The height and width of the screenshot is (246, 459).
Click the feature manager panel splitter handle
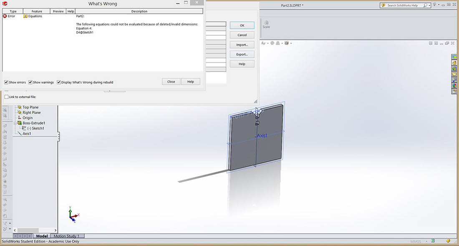pos(58,137)
